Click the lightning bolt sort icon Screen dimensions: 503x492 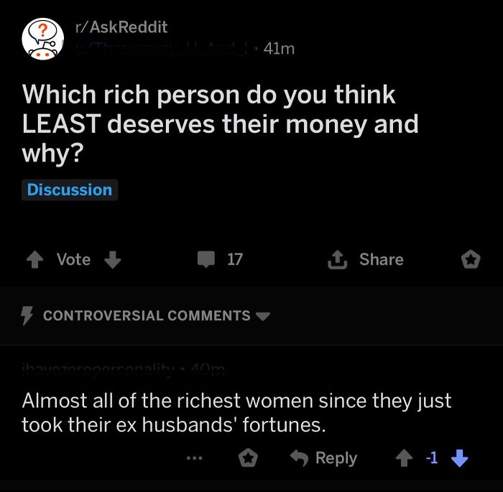coord(27,315)
